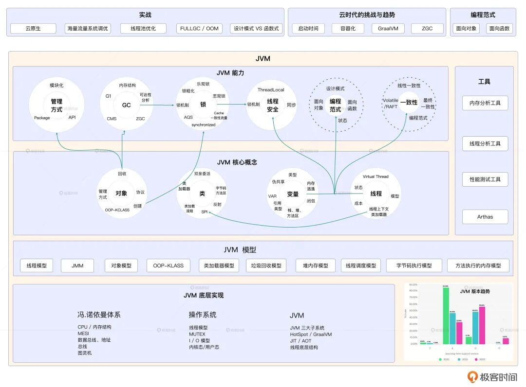Select the 垃圾回收模型 box
Image resolution: width=526 pixels, height=387 pixels.
[x=266, y=265]
